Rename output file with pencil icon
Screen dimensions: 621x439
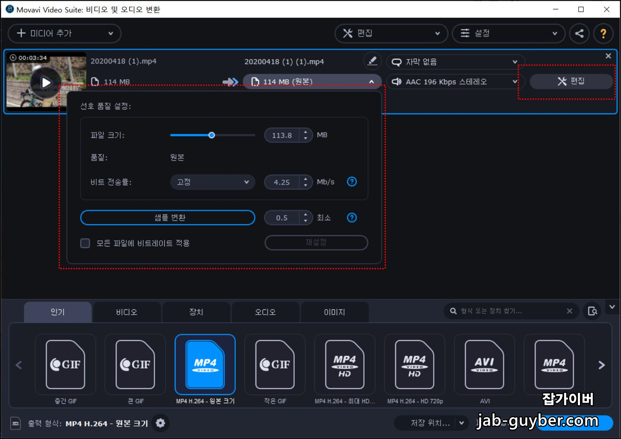372,61
